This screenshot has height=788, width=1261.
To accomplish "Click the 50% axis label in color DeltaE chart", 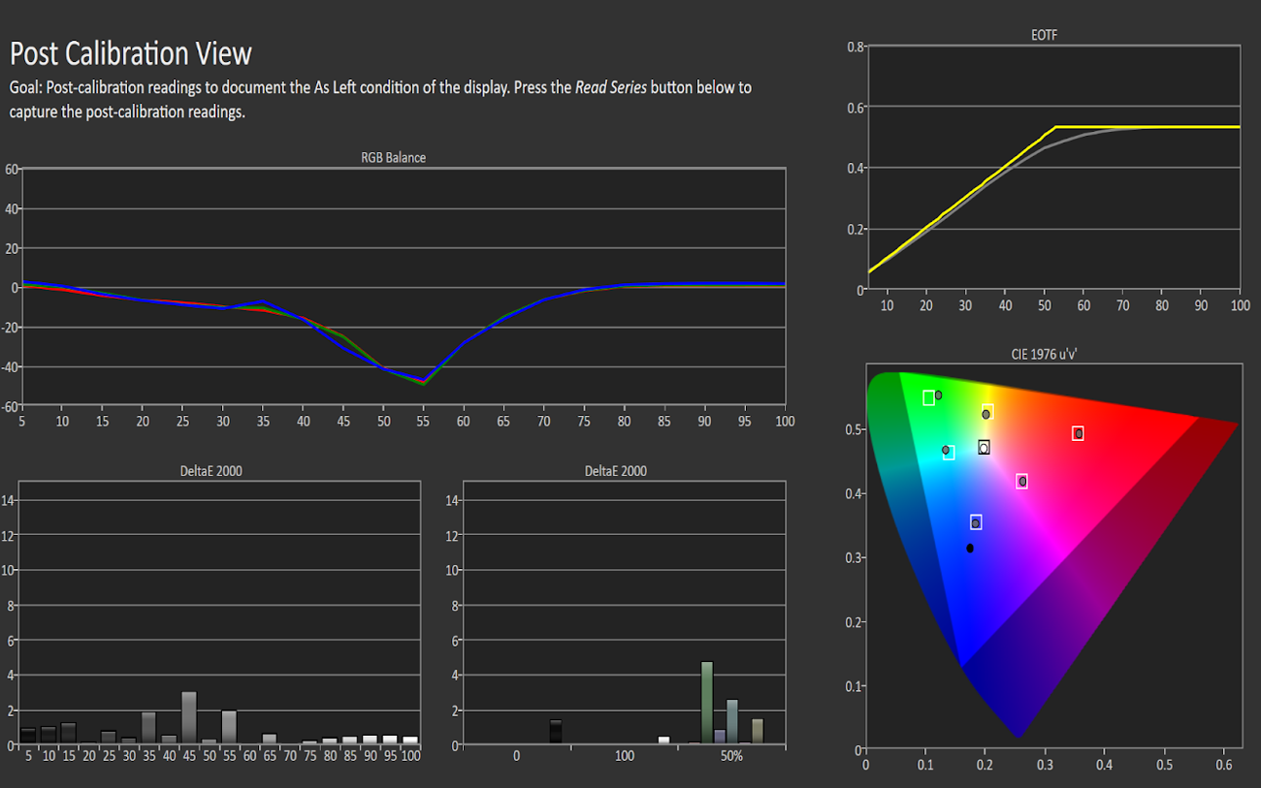I will (x=732, y=756).
